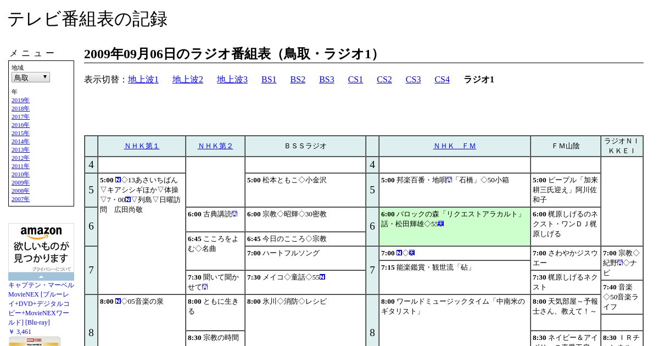Open the ＮＨＫ第１ channel header link
Image resolution: width=659 pixels, height=346 pixels.
click(x=142, y=146)
